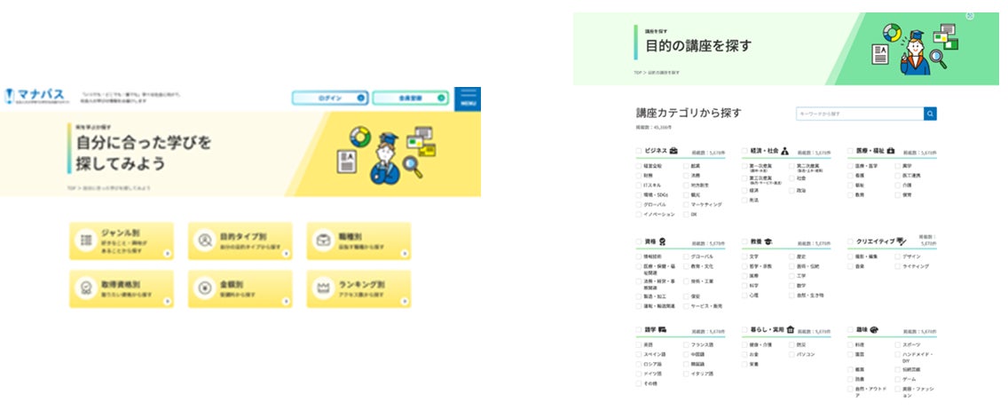
Task: Click the house icon beside 暮らし・実用
Action: [791, 329]
